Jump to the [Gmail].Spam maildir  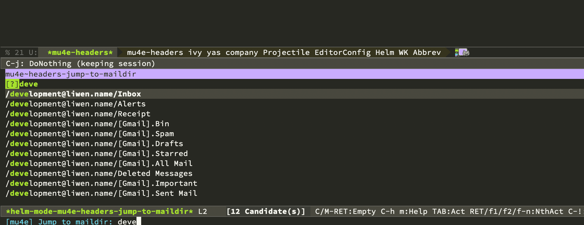pyautogui.click(x=90, y=134)
